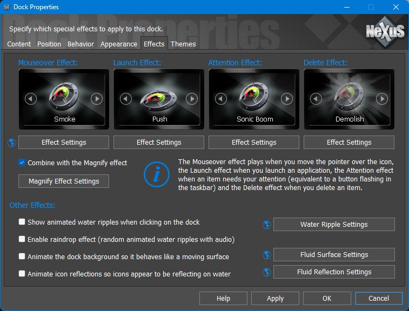409x311 pixels.
Task: Minimize the Dock Properties window
Action: 347,7
